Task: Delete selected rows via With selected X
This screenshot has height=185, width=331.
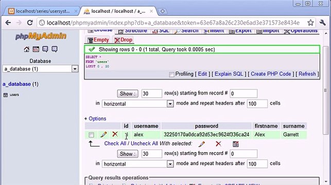Action: [218, 144]
